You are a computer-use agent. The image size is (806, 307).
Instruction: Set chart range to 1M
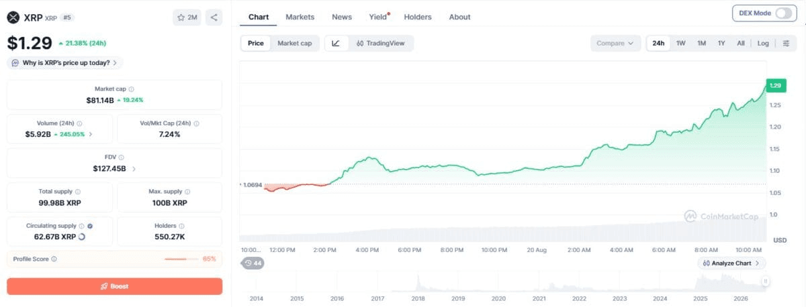coord(701,43)
